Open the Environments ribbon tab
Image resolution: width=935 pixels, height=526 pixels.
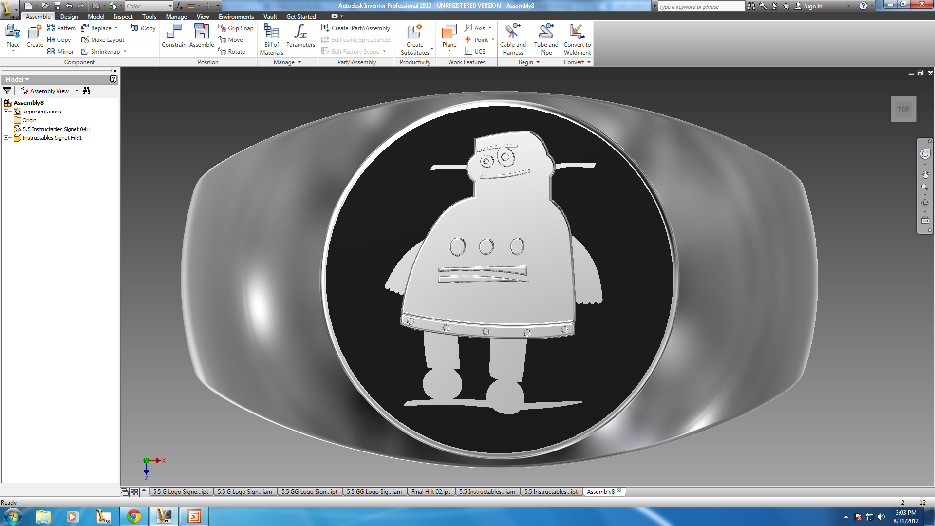click(236, 16)
